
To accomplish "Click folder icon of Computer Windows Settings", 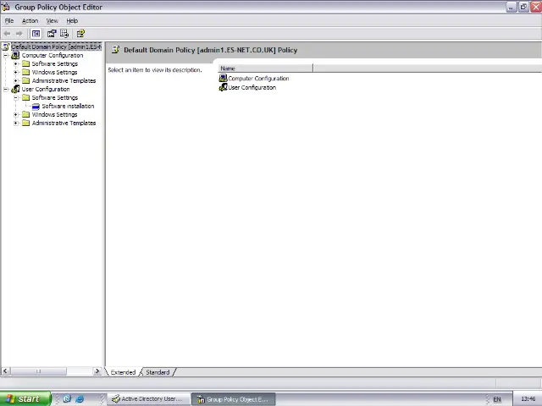I will click(x=26, y=72).
